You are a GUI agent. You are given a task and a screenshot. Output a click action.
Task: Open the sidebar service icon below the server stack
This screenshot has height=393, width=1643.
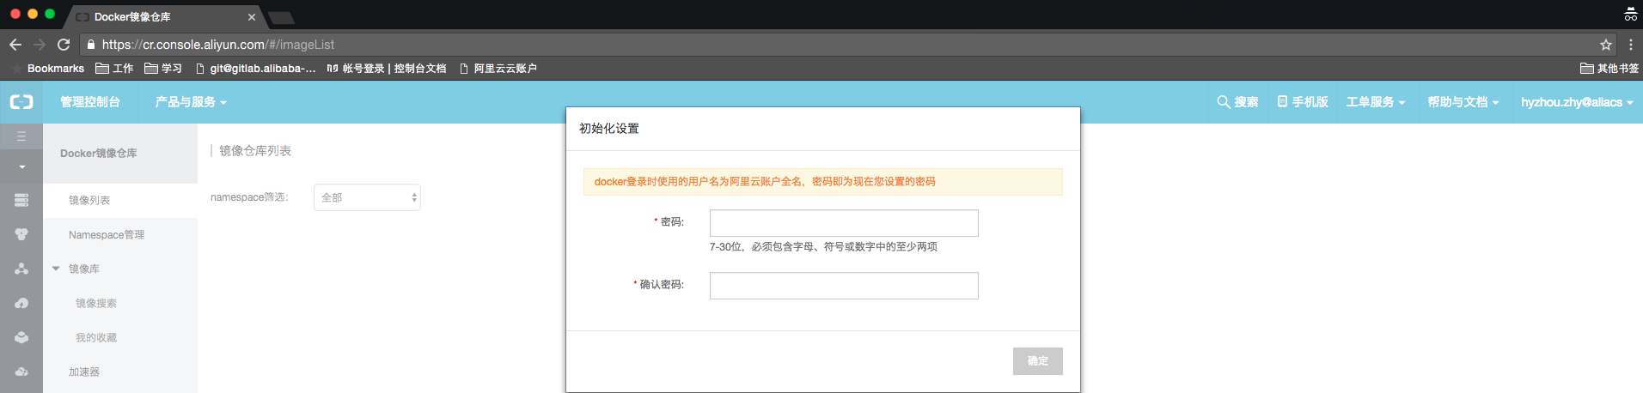[21, 234]
